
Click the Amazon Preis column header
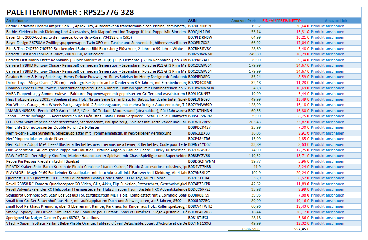point(244,21)
